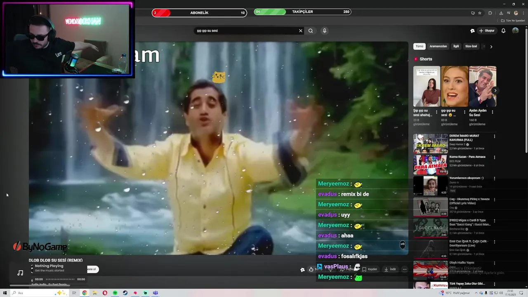The width and height of the screenshot is (528, 297).
Task: Open the Aydın Aydın Su Sesi Short thumbnail
Action: point(483,87)
